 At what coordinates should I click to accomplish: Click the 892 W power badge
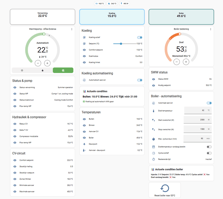(124, 4)
